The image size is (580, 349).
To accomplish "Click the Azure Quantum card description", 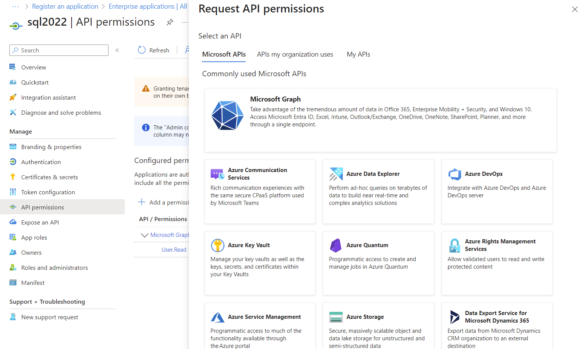I will coord(372,263).
